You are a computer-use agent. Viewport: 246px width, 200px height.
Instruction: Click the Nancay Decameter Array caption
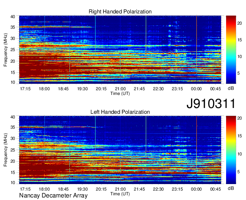53,195
